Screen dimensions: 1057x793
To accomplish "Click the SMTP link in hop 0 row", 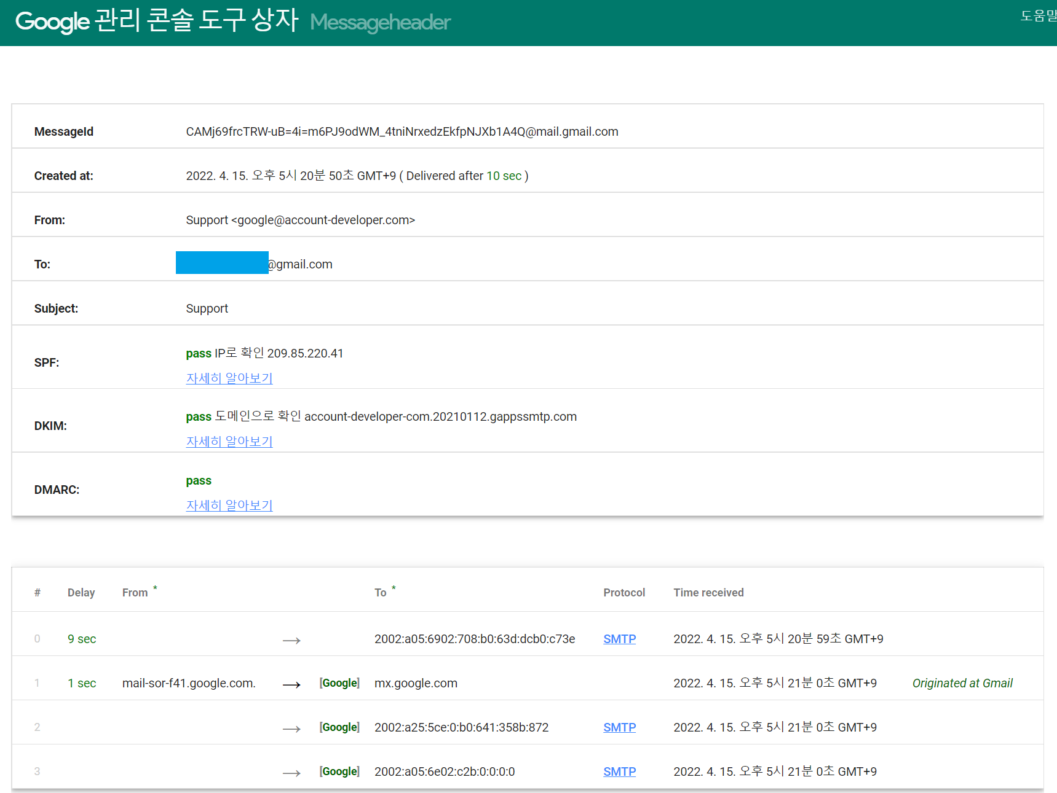I will [619, 639].
